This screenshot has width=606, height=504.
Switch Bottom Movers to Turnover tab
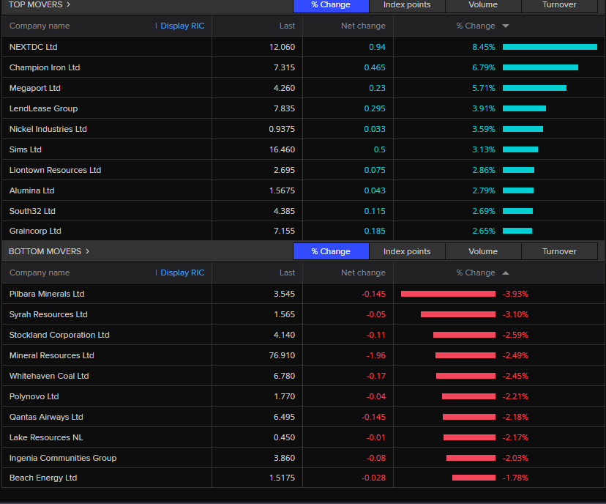[x=559, y=251]
